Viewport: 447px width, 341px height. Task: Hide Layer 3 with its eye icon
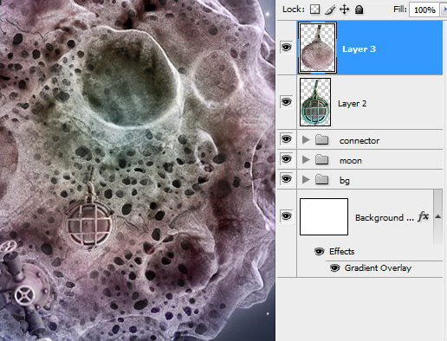(286, 47)
